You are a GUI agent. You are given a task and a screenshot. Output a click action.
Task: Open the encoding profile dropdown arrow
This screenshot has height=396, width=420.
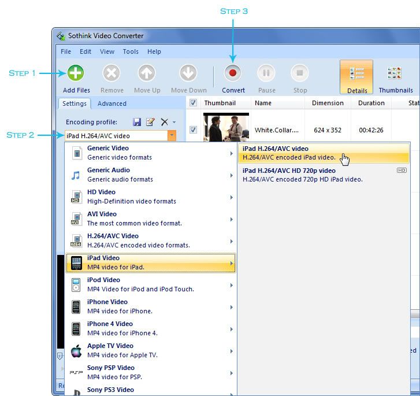[172, 136]
